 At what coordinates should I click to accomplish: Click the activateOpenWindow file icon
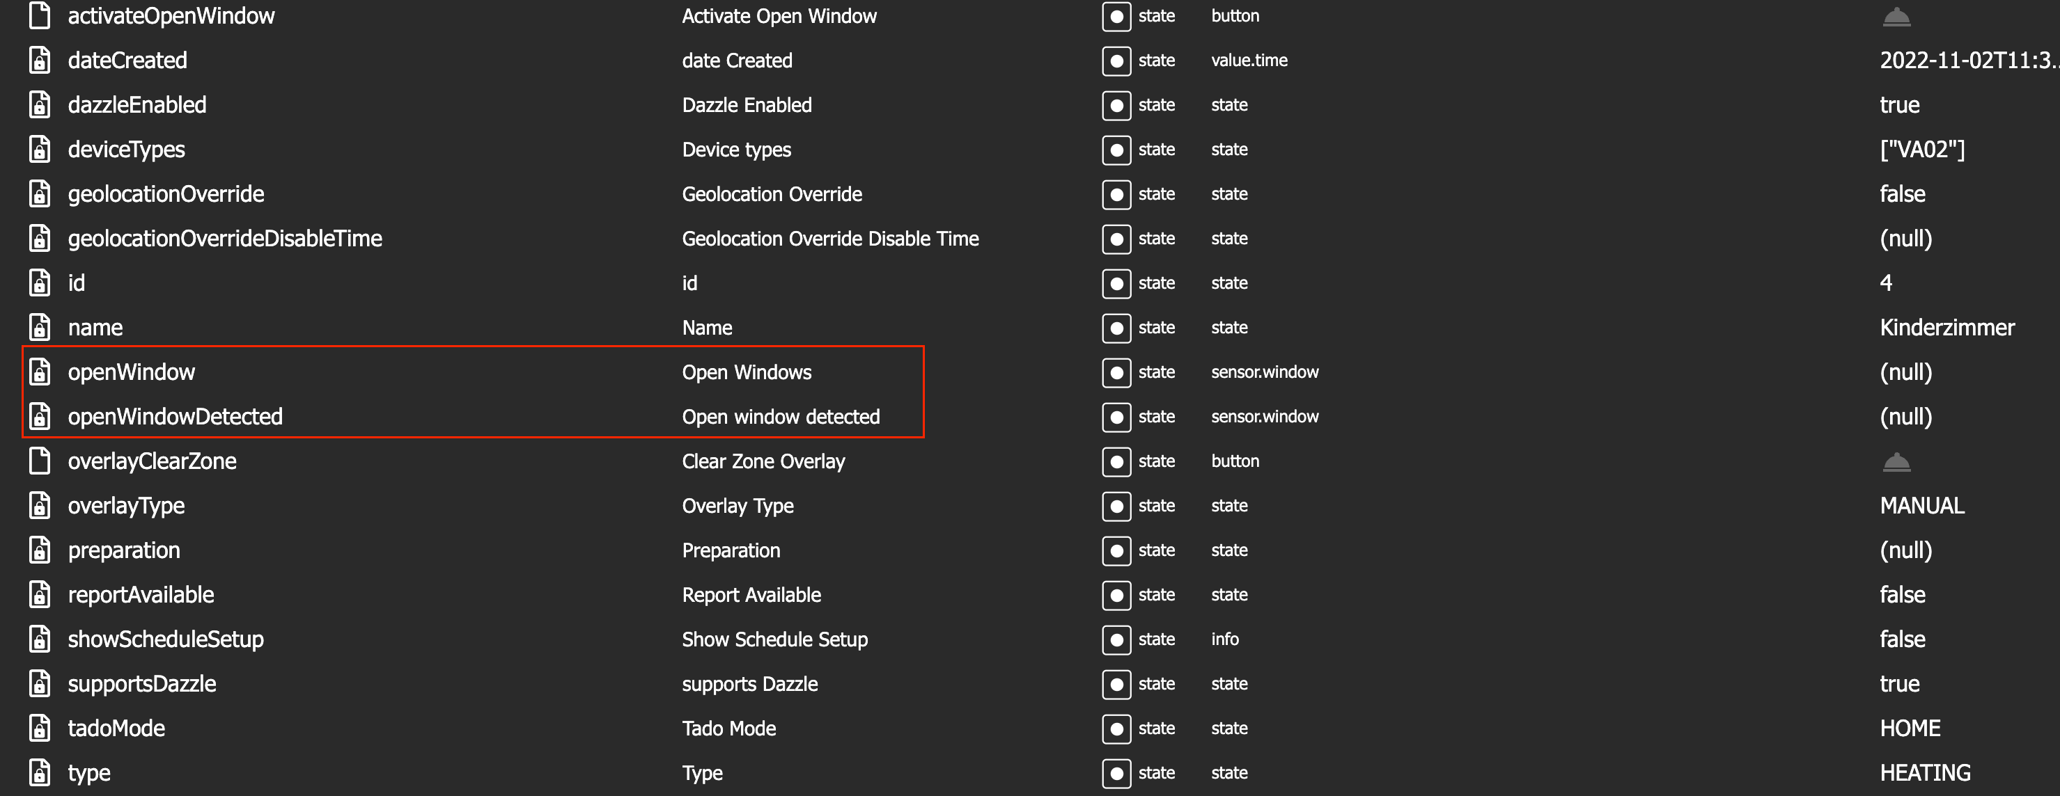point(39,16)
